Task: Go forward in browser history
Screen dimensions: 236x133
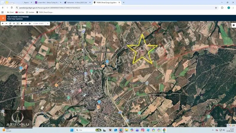Action: (7, 8)
